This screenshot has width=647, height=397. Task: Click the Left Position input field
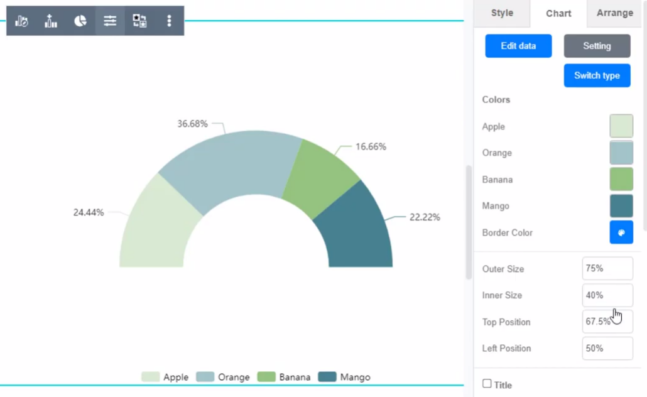coord(607,348)
